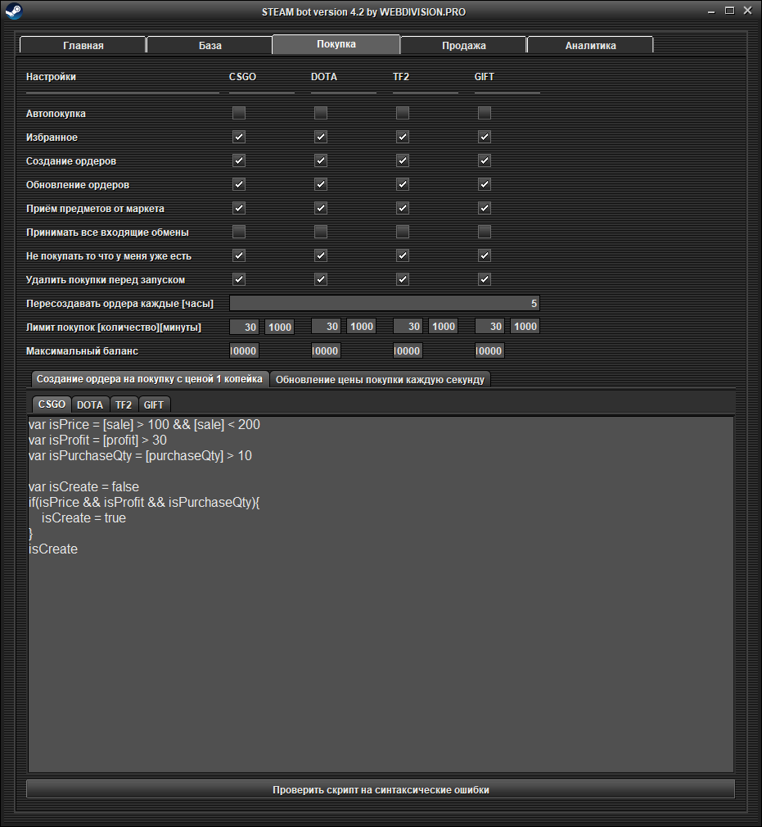Enable Принимать все входящие обмены for CSGO
The width and height of the screenshot is (762, 827).
click(239, 232)
